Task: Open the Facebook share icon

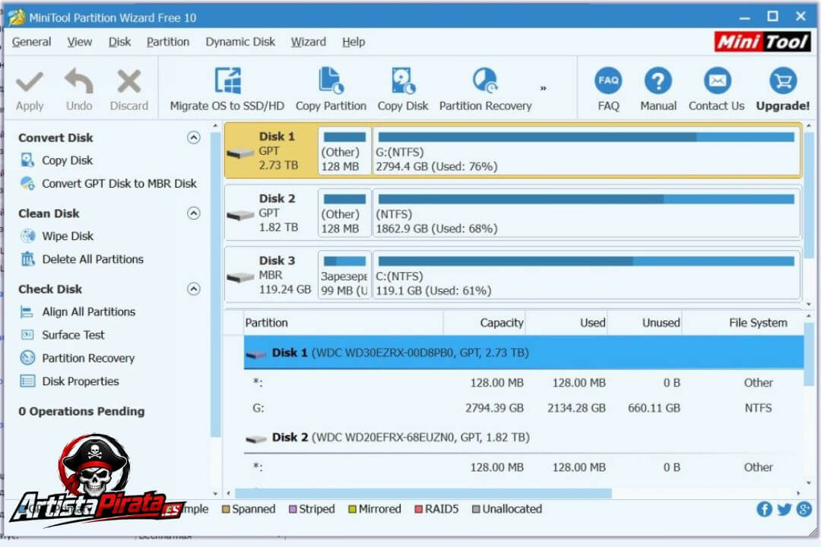Action: tap(764, 509)
